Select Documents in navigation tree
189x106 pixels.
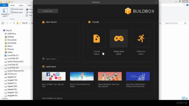click(12, 40)
